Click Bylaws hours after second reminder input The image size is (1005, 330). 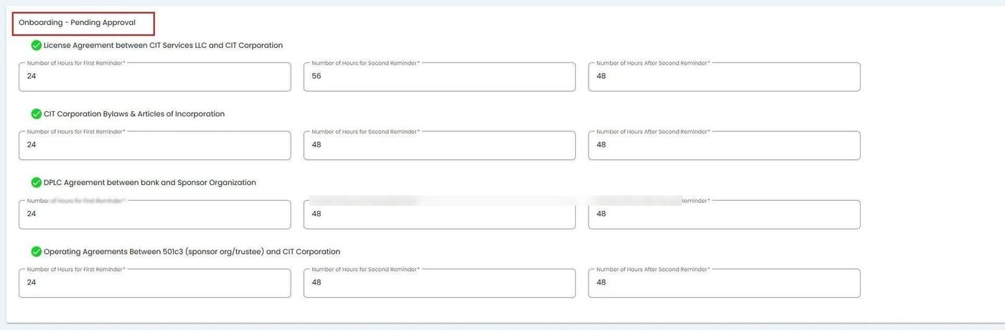(x=724, y=146)
